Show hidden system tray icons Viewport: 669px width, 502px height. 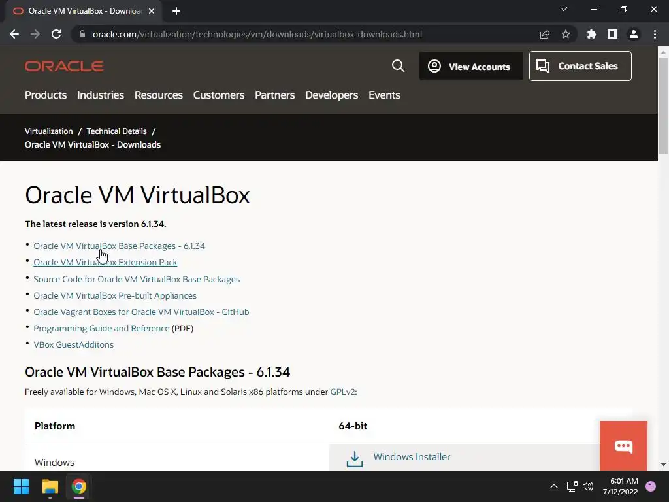[x=554, y=486]
